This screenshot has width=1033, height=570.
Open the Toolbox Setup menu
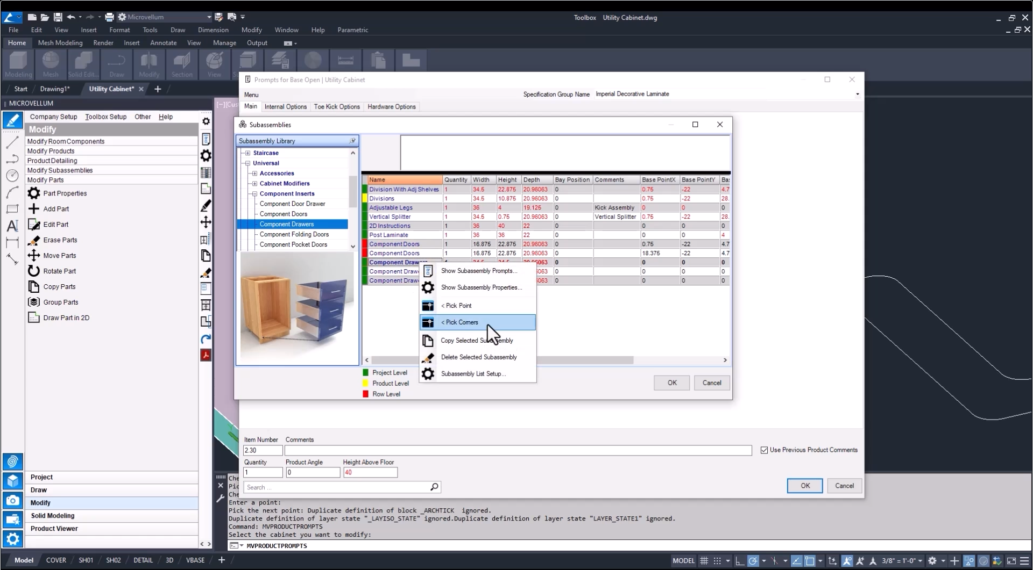point(105,117)
